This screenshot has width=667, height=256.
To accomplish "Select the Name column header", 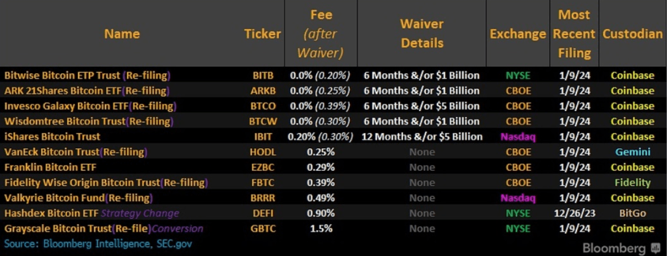I will point(122,34).
